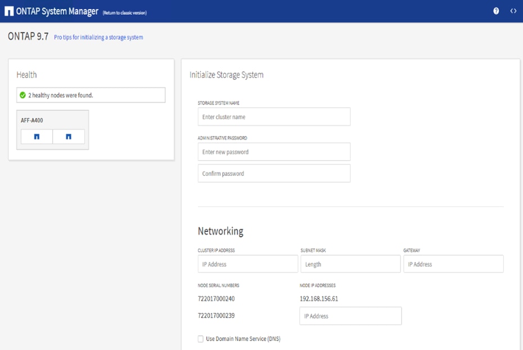Click the Node IP Addresses label
Screen dimensions: 523x350
[x=318, y=285]
